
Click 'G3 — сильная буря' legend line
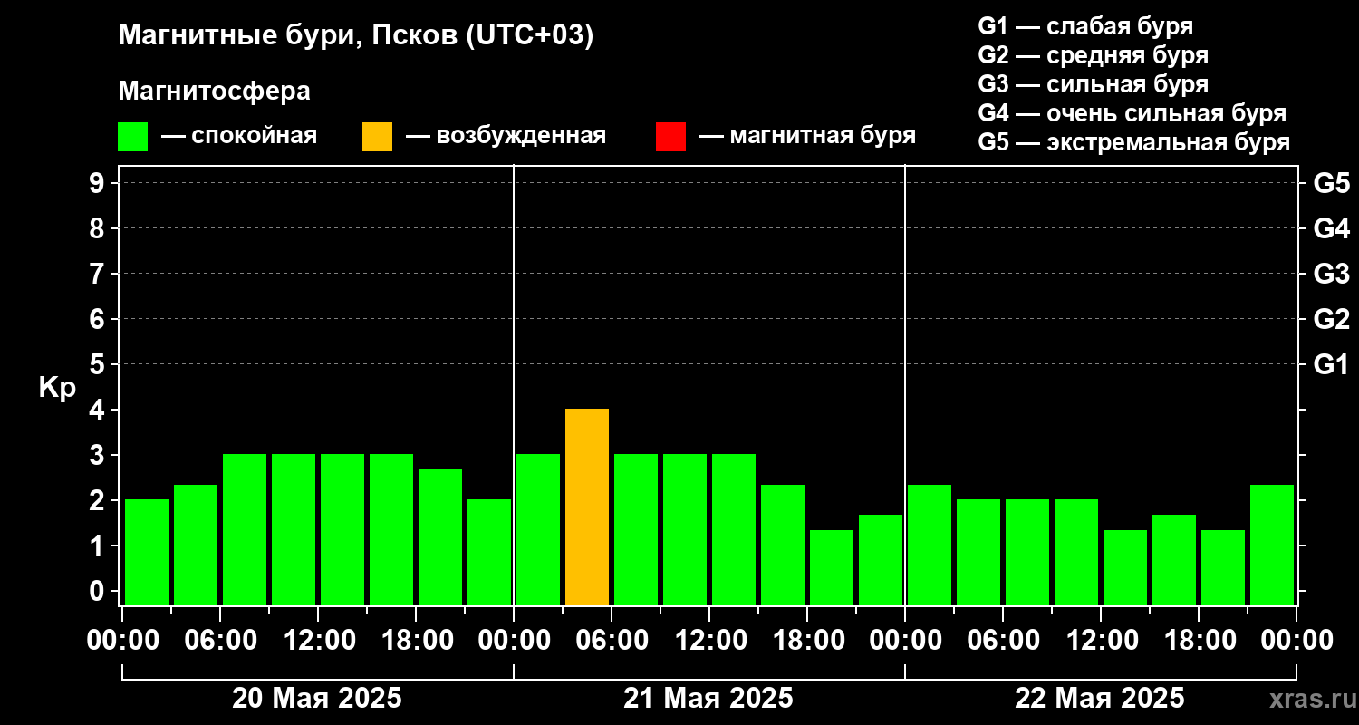(x=1093, y=84)
